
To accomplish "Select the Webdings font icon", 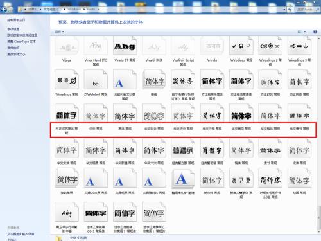I will tap(241, 46).
